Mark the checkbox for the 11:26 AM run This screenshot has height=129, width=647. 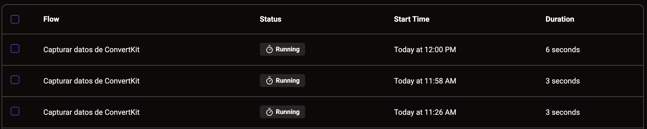[x=15, y=111]
